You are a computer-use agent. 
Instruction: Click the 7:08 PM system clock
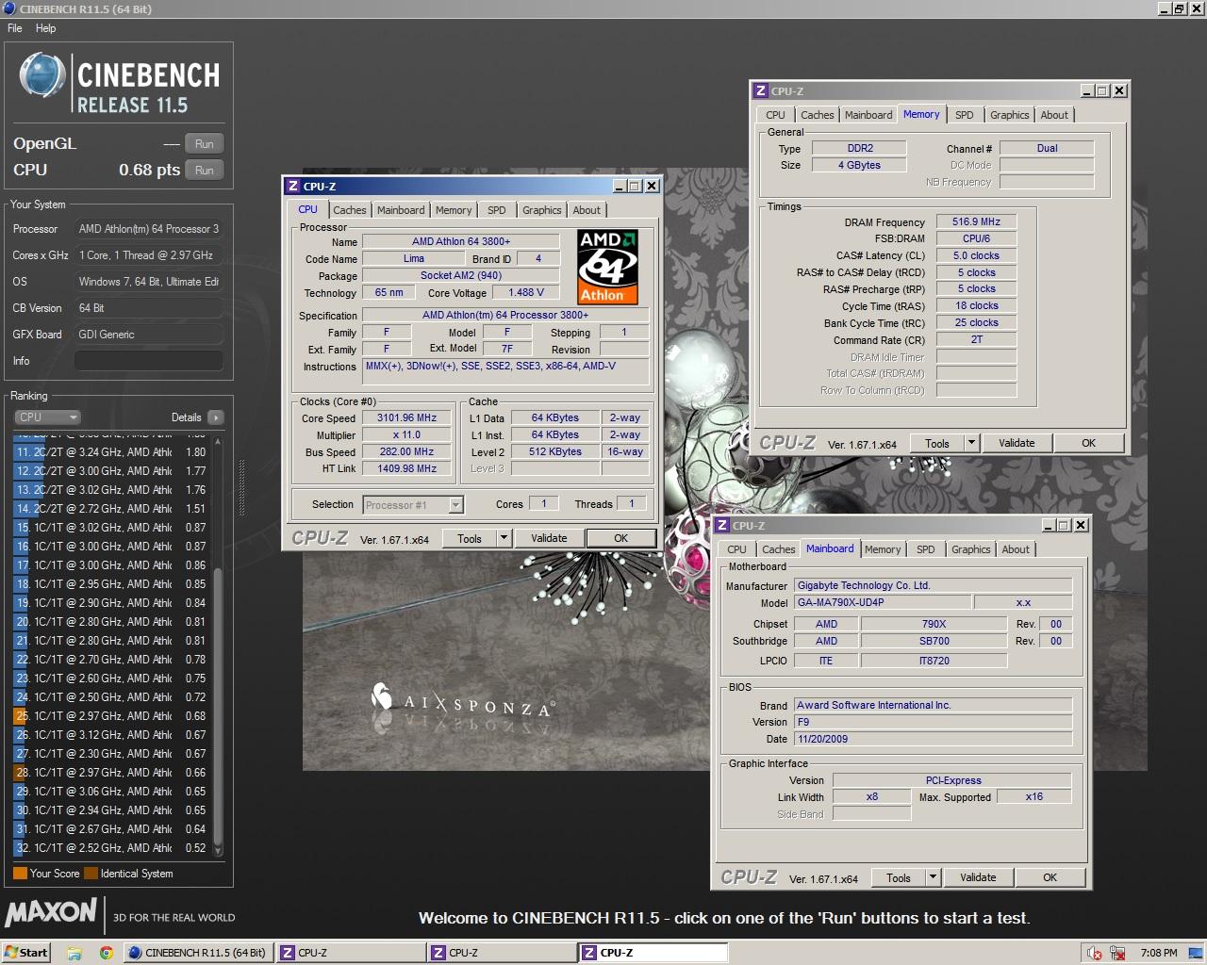pos(1159,953)
